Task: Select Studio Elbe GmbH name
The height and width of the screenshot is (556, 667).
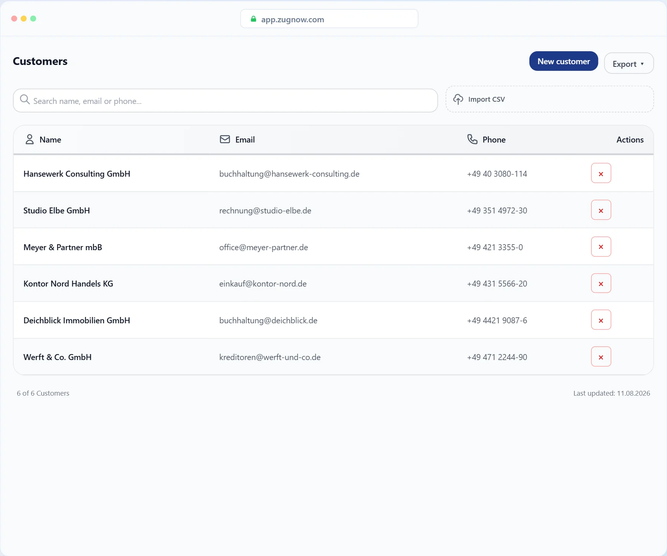Action: pyautogui.click(x=57, y=210)
